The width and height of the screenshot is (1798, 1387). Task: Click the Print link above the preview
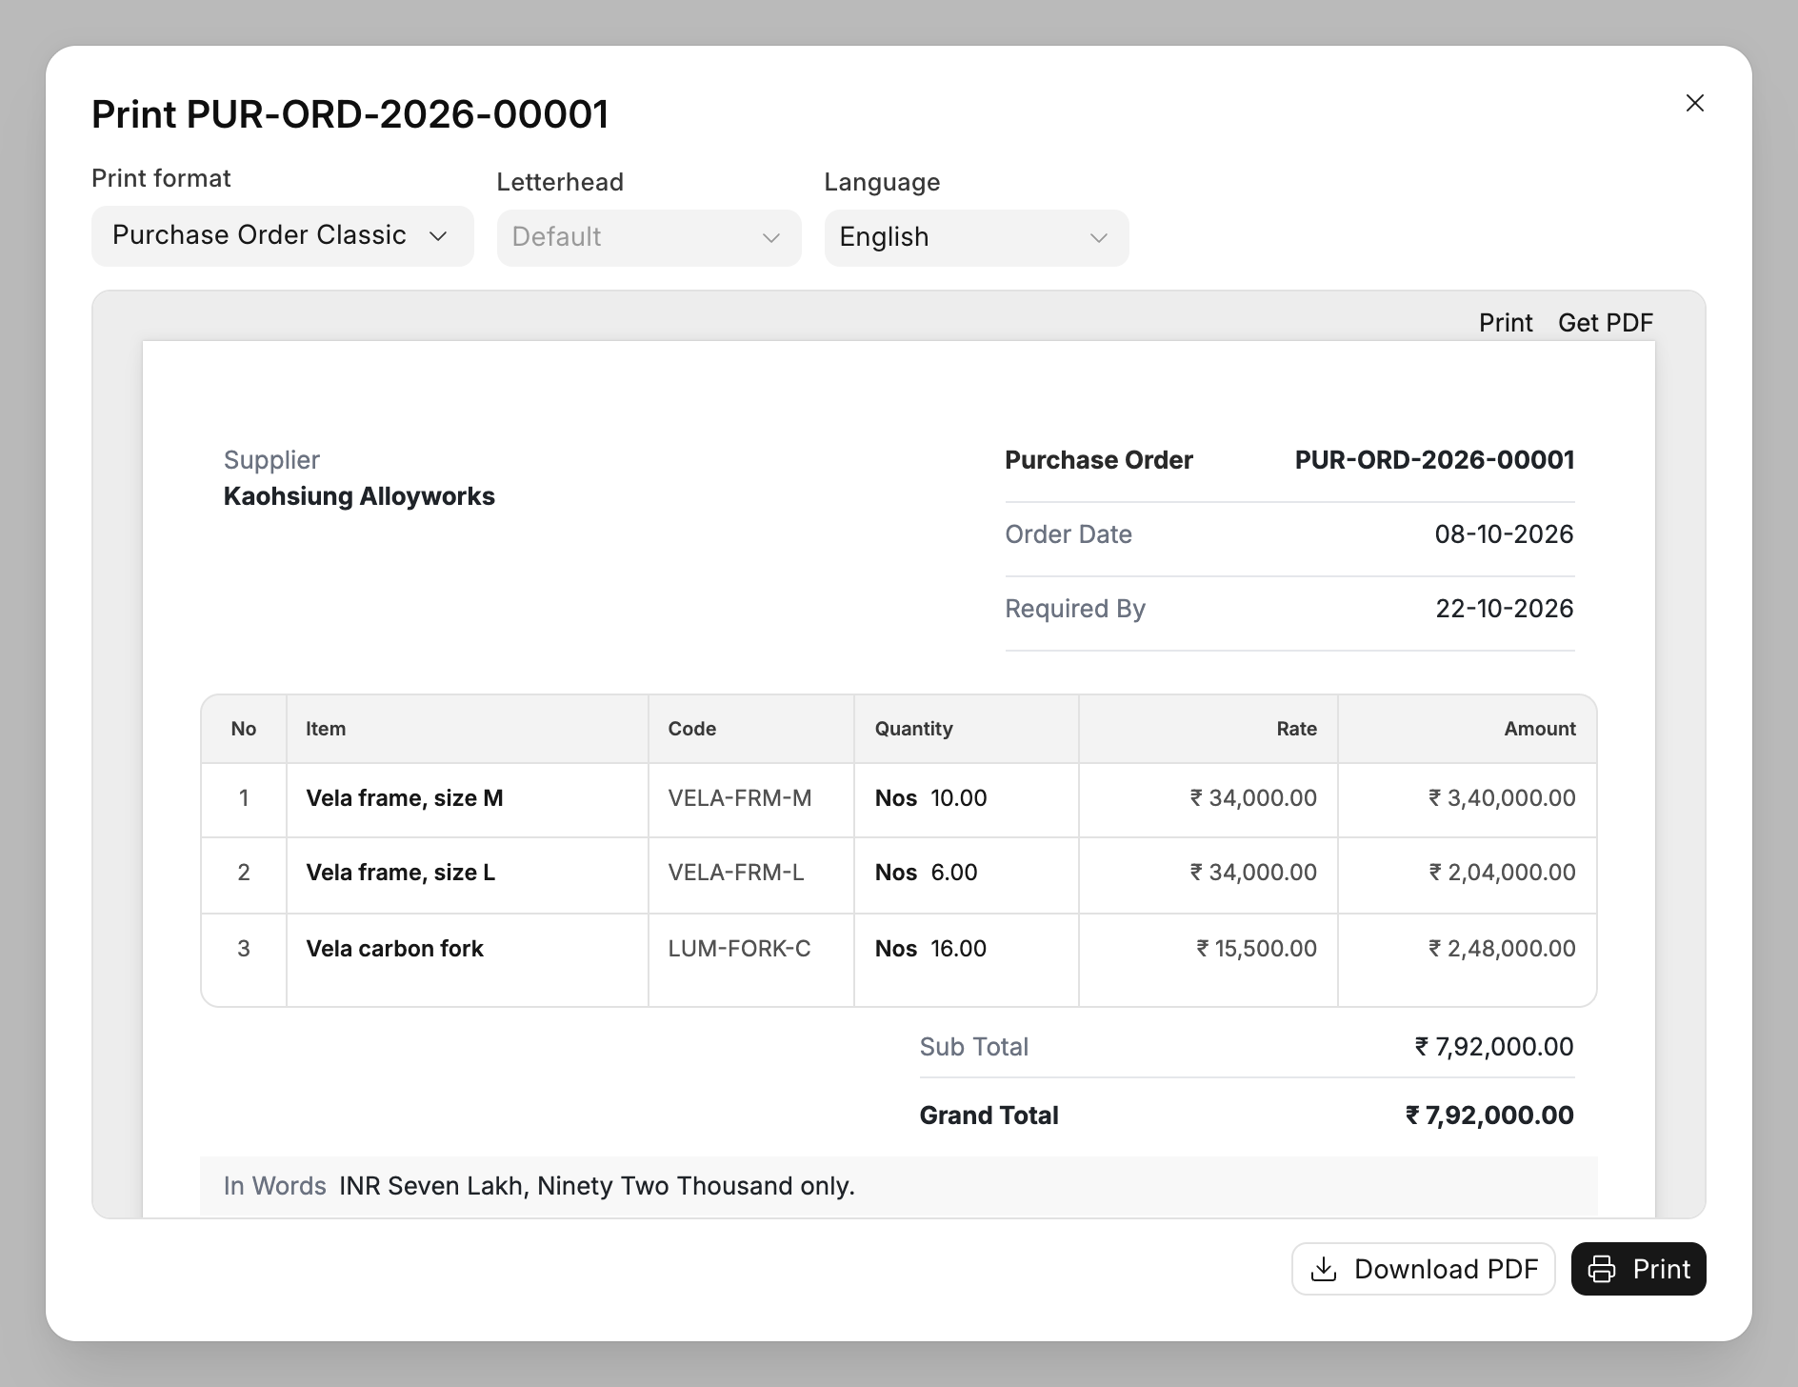tap(1506, 323)
